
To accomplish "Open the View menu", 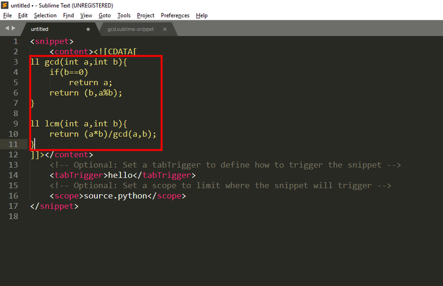I will click(x=86, y=16).
